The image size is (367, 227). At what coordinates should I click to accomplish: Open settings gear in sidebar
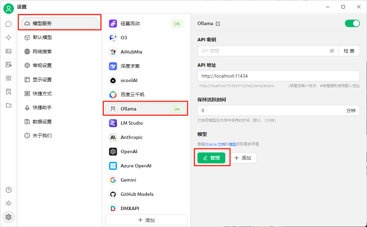coord(8,217)
